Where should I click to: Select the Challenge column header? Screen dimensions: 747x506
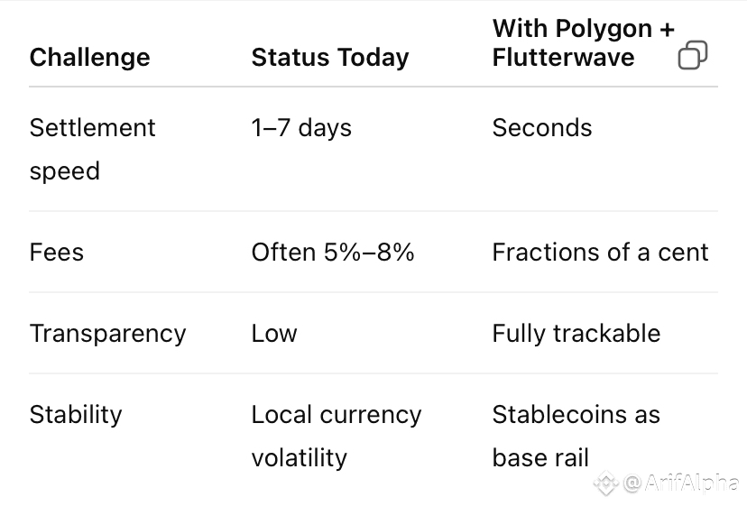tap(89, 57)
